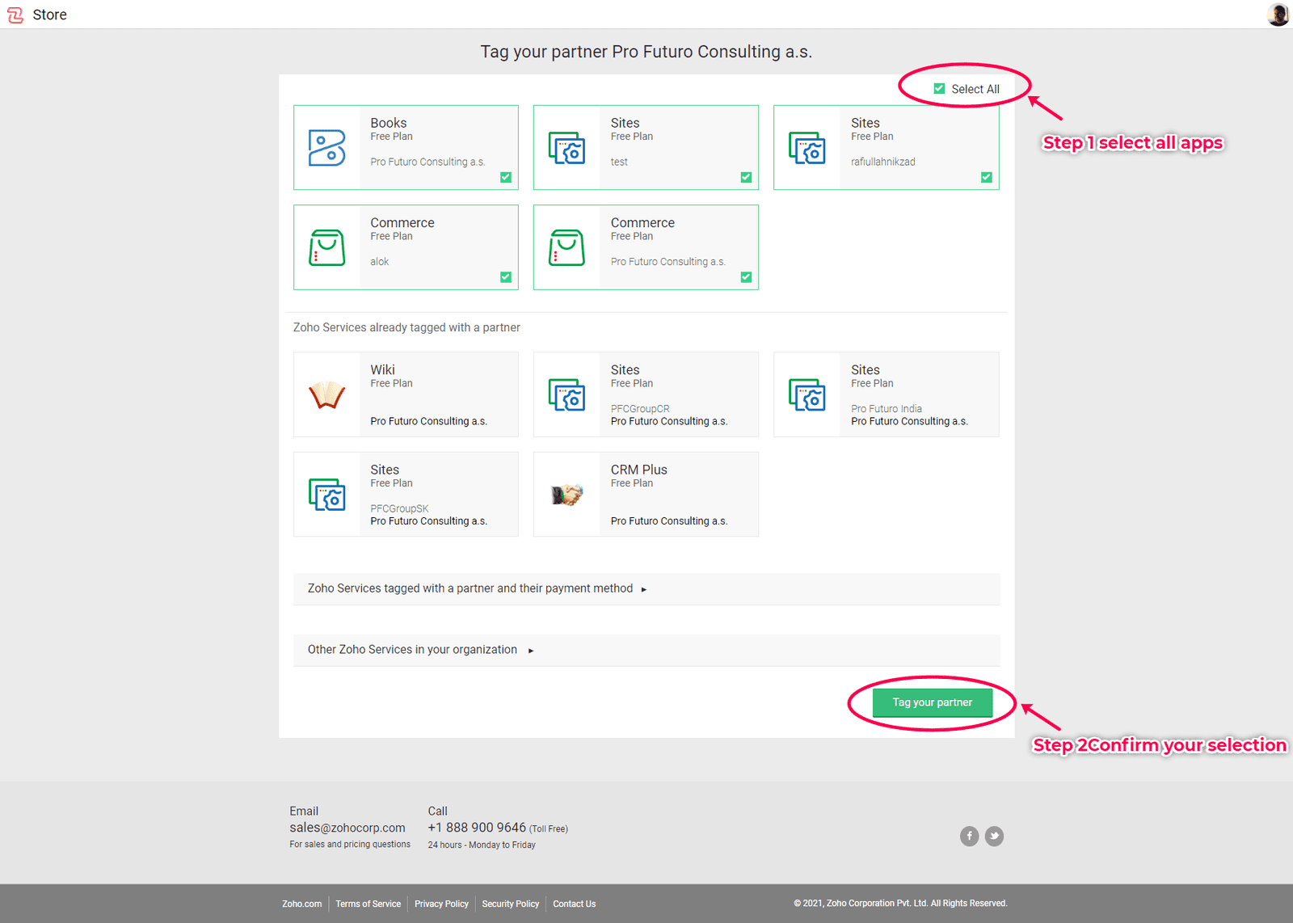
Task: Open the Facebook social icon
Action: coord(969,836)
